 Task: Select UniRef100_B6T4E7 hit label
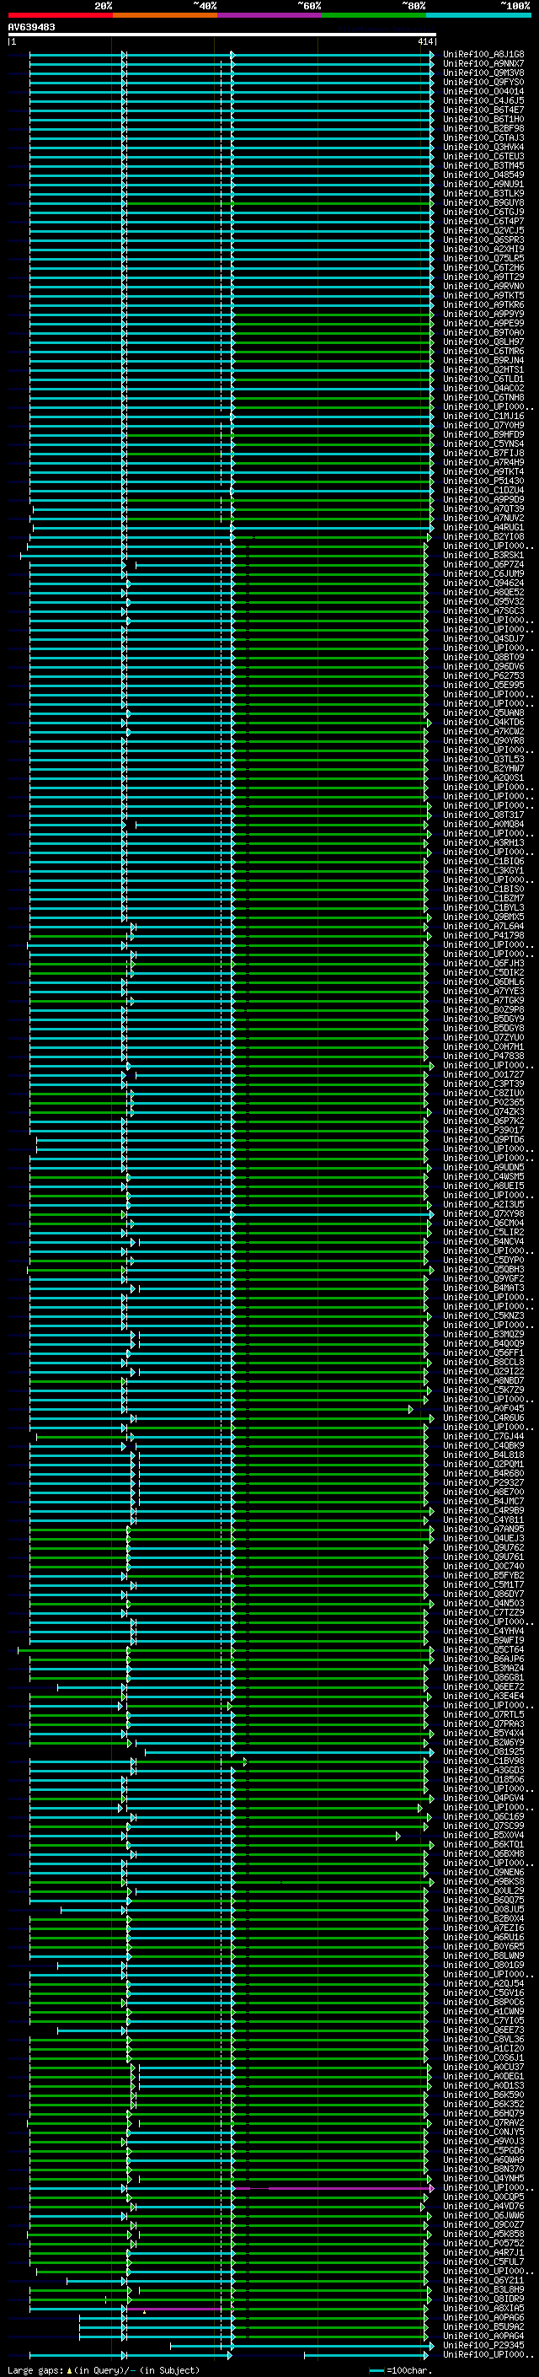pyautogui.click(x=483, y=110)
